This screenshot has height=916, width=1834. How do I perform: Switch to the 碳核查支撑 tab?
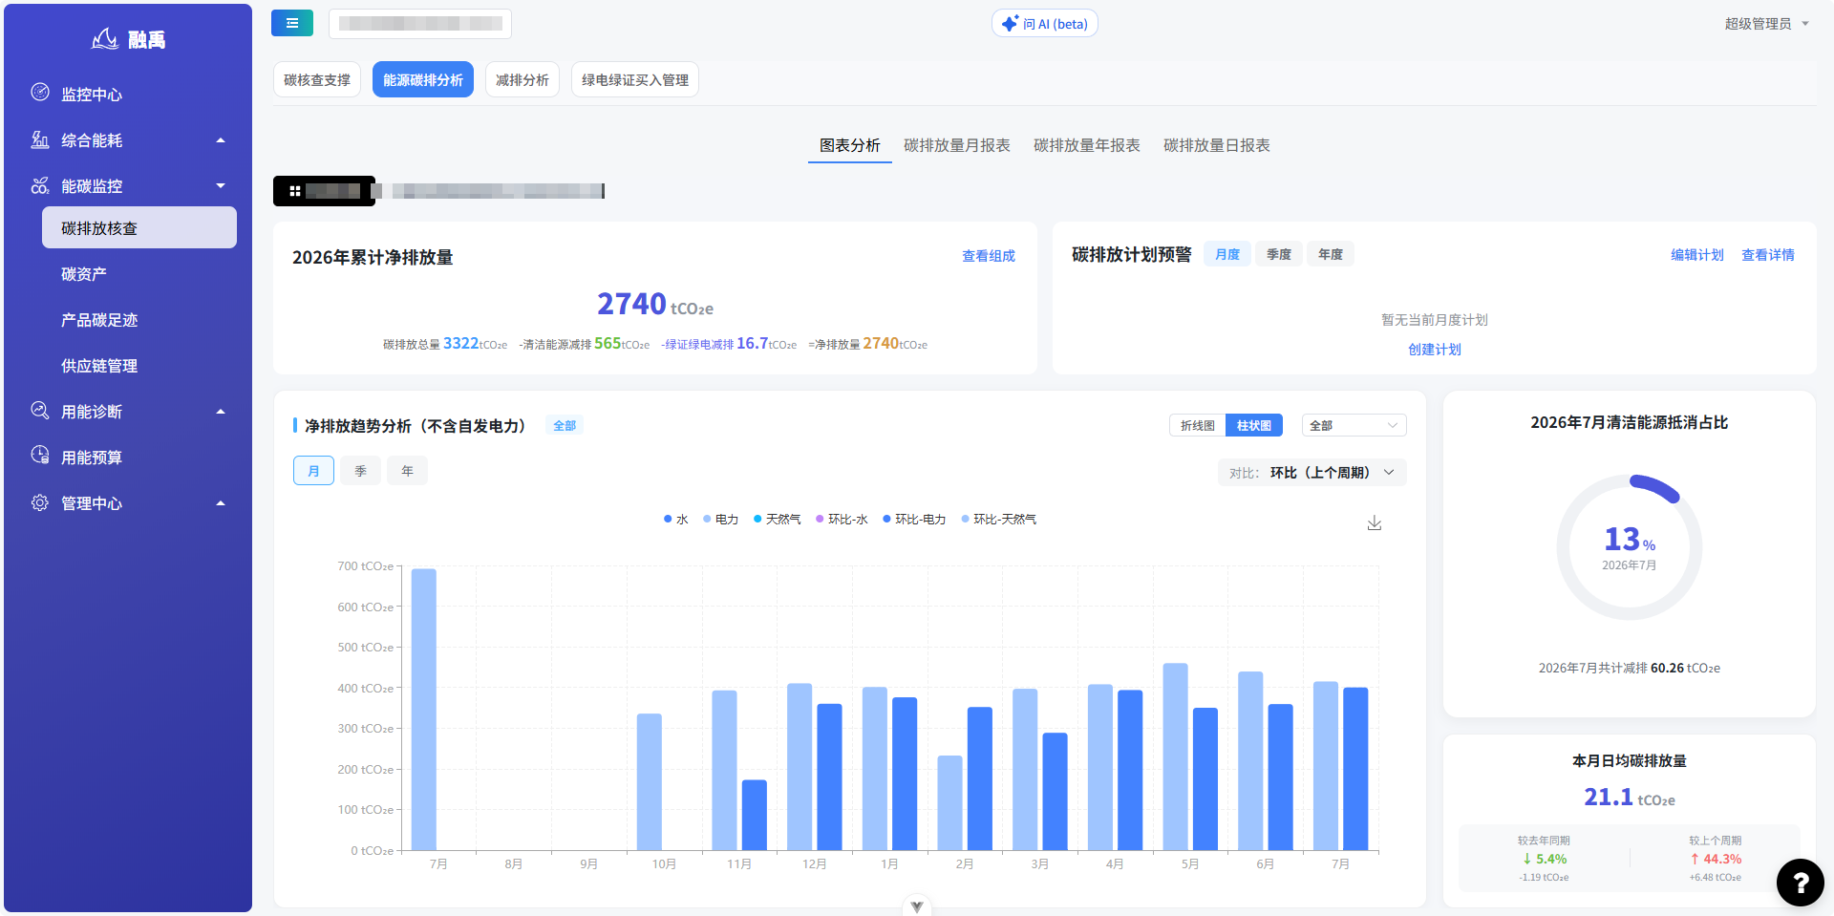[317, 80]
